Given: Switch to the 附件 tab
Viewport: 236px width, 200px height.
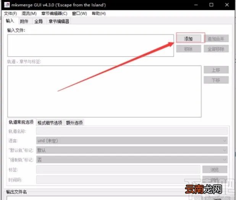Looking at the screenshot, I should tap(24, 21).
